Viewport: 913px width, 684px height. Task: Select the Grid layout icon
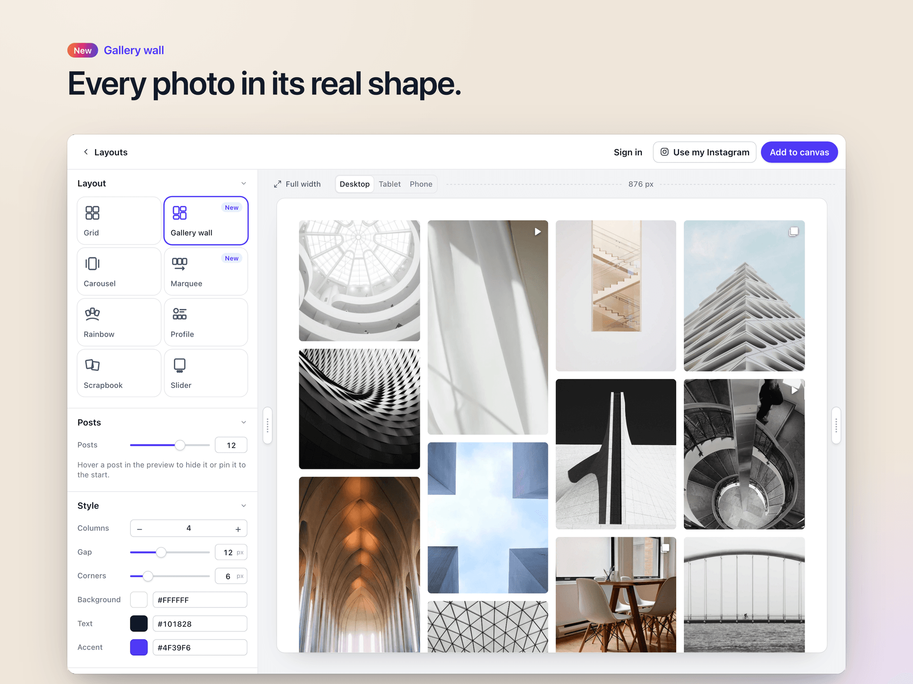coord(92,213)
